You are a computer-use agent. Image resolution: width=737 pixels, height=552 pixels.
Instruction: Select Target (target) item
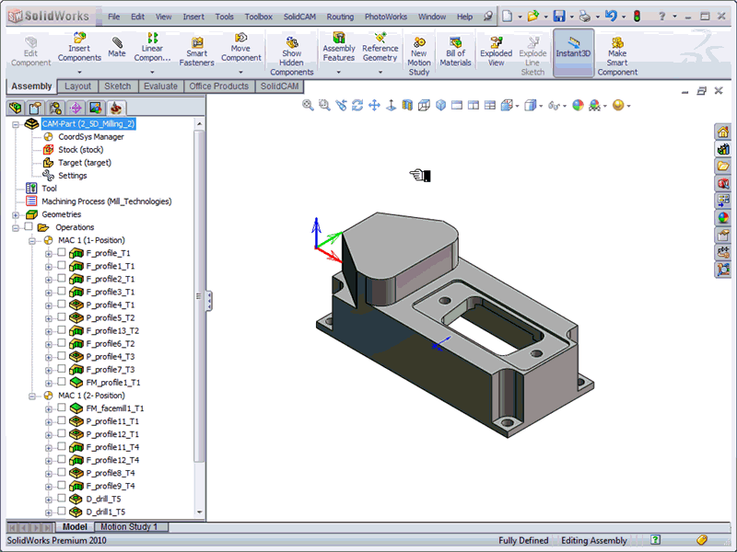pyautogui.click(x=85, y=163)
